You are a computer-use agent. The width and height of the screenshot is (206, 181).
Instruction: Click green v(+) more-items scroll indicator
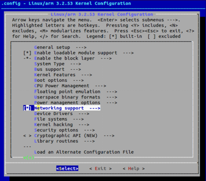click(29, 158)
